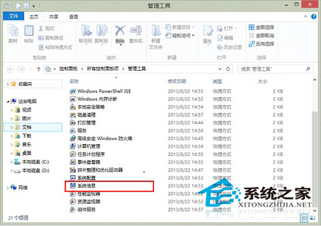Select the 计算机管理 shortcut
Image resolution: width=321 pixels, height=226 pixels.
[x=85, y=147]
